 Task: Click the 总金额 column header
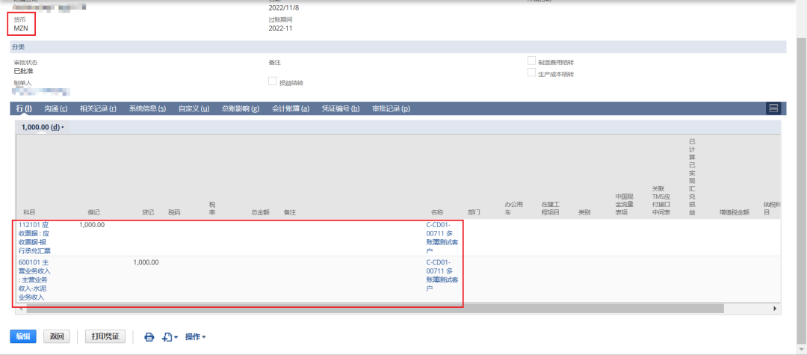(x=261, y=212)
